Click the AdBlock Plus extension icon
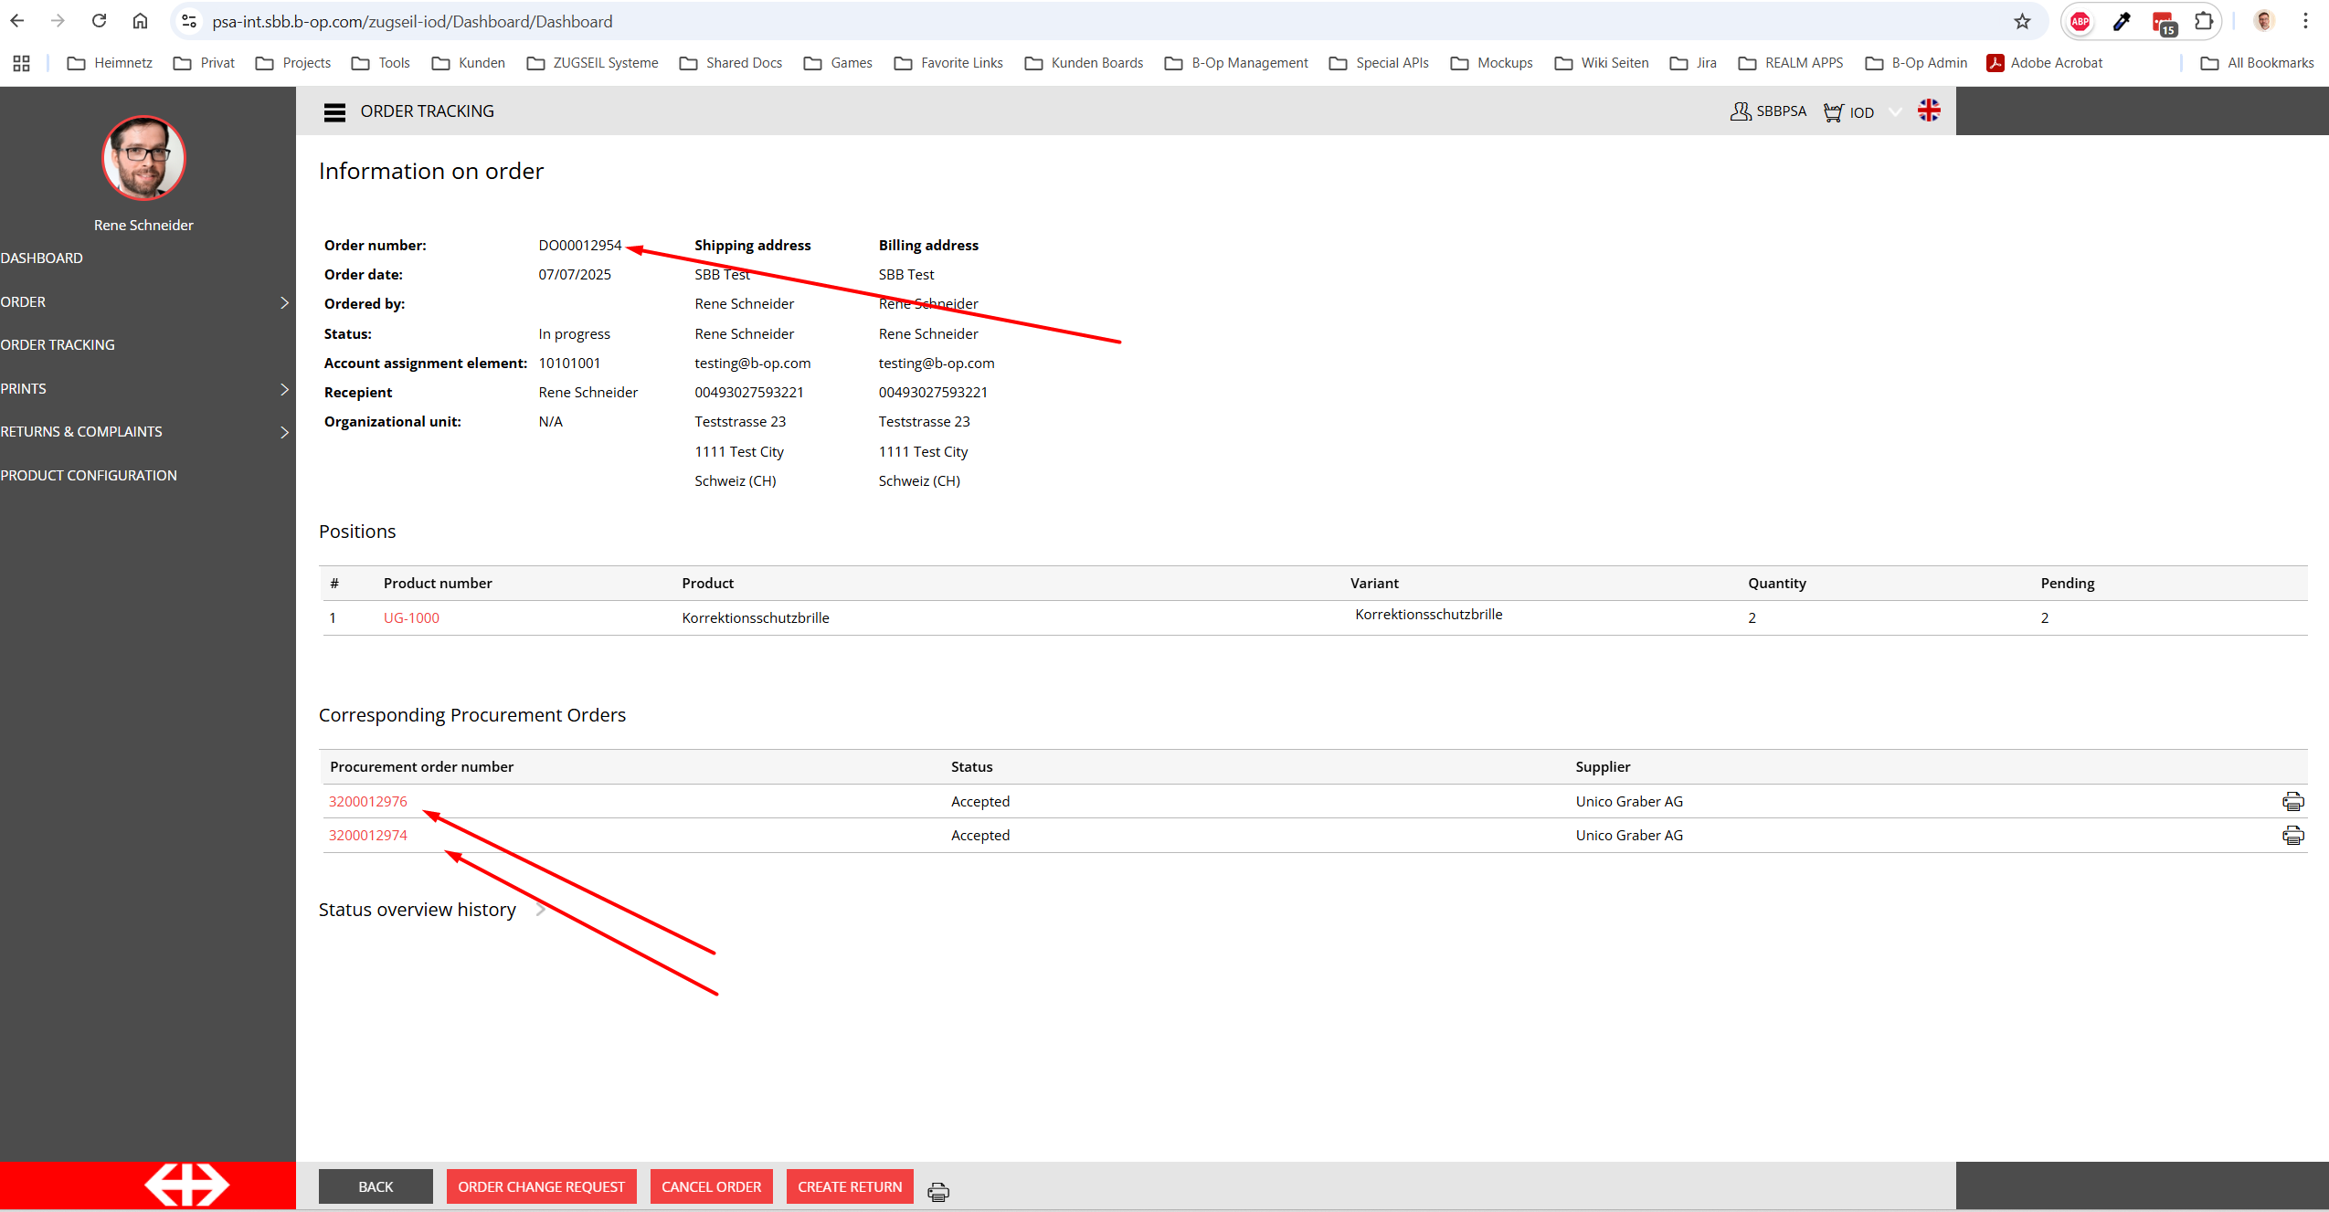 click(x=2080, y=21)
